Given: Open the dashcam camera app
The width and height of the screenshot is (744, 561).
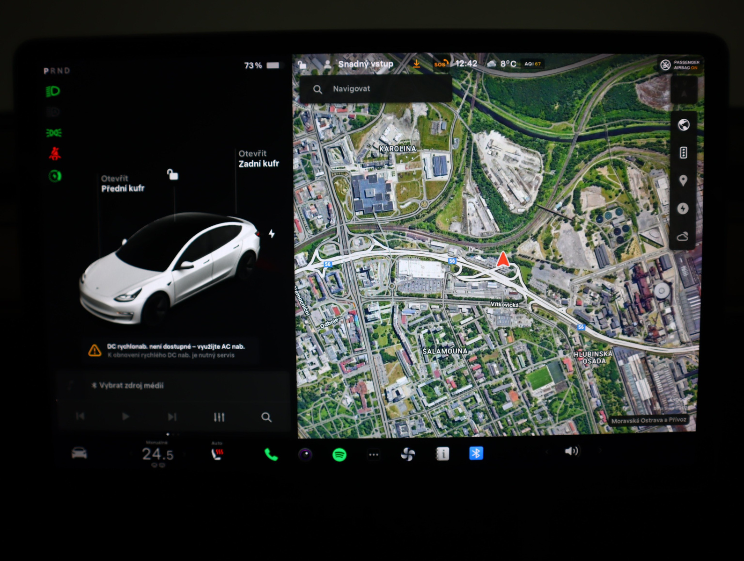Looking at the screenshot, I should [305, 454].
